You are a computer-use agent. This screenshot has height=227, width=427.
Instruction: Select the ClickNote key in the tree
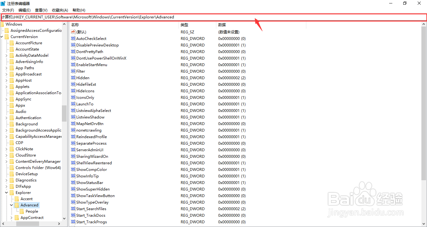click(x=24, y=149)
